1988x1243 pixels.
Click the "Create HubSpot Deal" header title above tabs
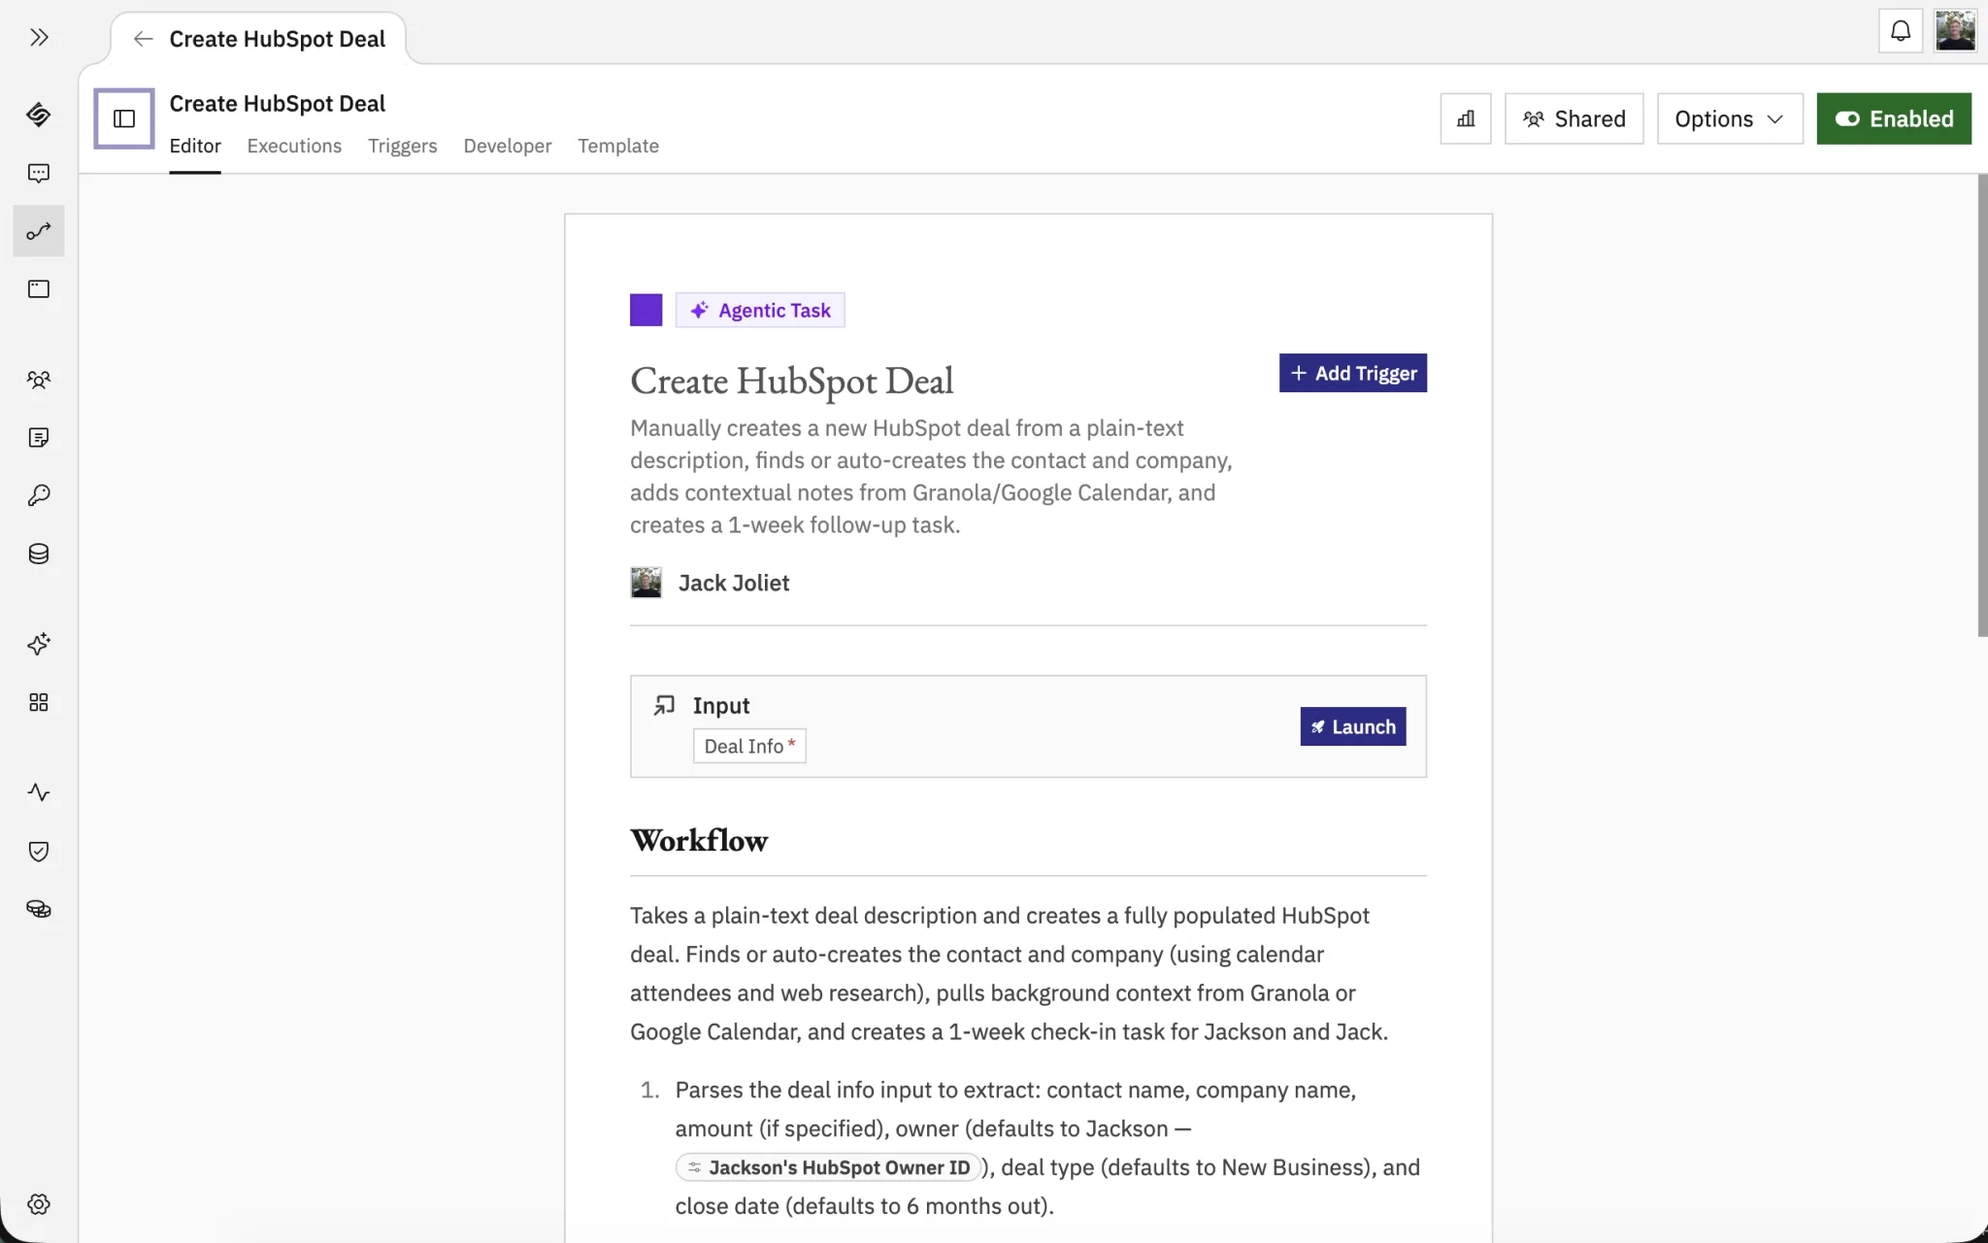pos(278,103)
